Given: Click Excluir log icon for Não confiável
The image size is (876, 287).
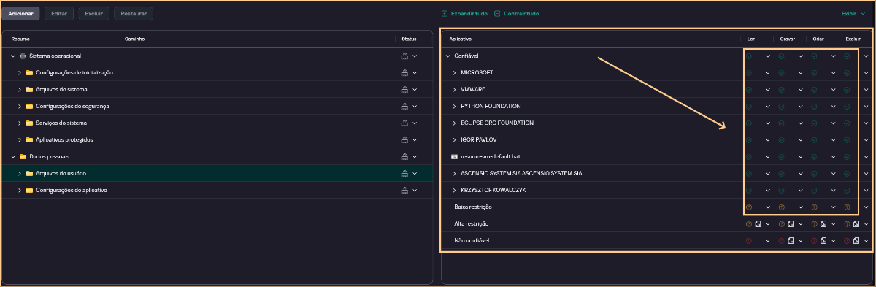Looking at the screenshot, I should point(856,241).
